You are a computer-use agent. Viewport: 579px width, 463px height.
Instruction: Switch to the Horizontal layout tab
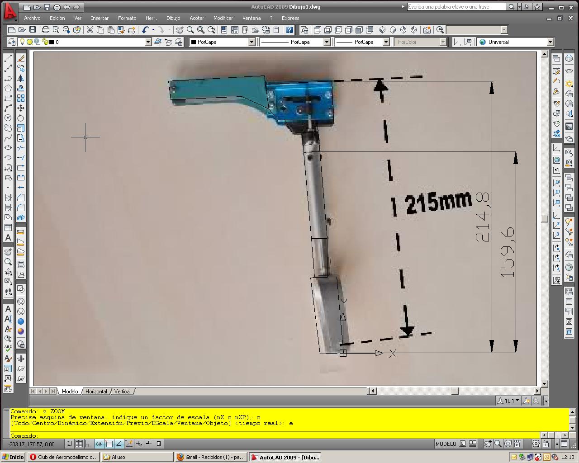96,392
